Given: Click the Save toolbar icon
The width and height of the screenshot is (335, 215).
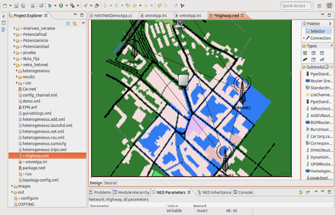Looking at the screenshot, I should point(16,5).
